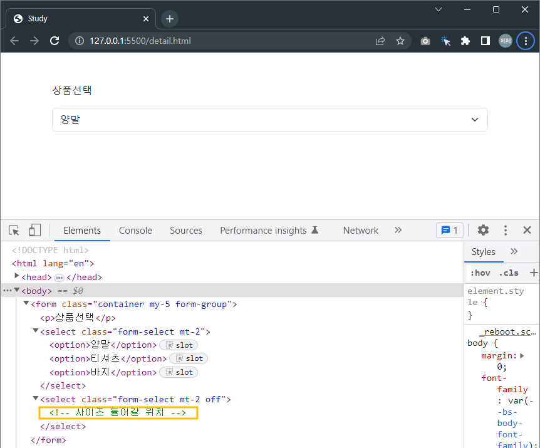This screenshot has height=448, width=540.
Task: Select the font-family property in body rule
Action: point(504,383)
